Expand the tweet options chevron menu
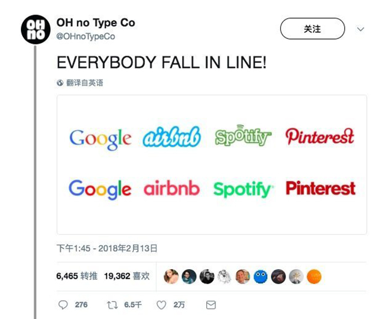 [x=360, y=29]
